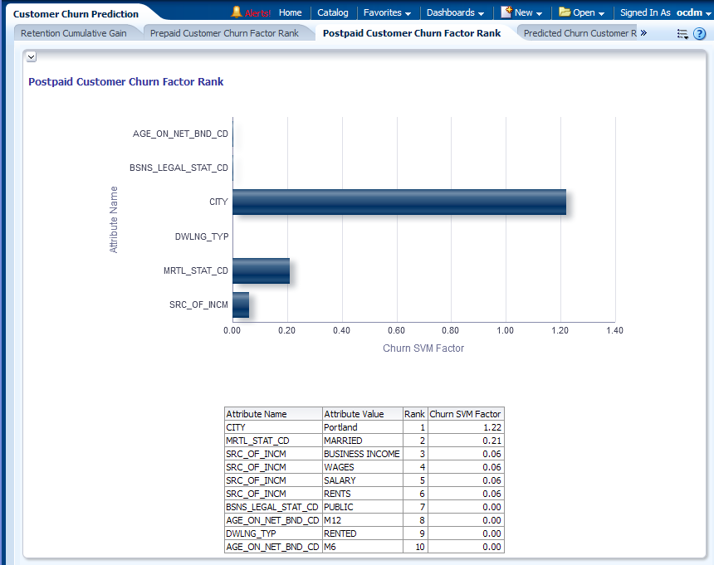Click the Alerts bell icon
This screenshot has width=714, height=565.
(x=237, y=12)
